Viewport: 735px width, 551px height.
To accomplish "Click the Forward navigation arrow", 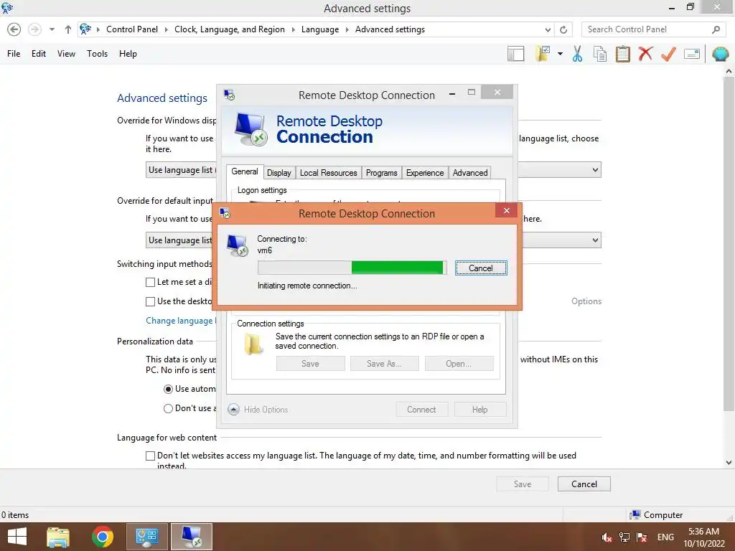I will [x=34, y=29].
